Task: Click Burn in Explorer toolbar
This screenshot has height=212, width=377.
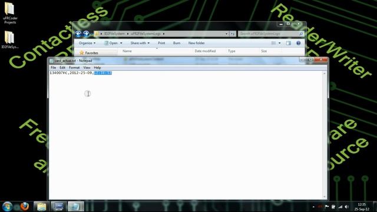Action: [177, 43]
